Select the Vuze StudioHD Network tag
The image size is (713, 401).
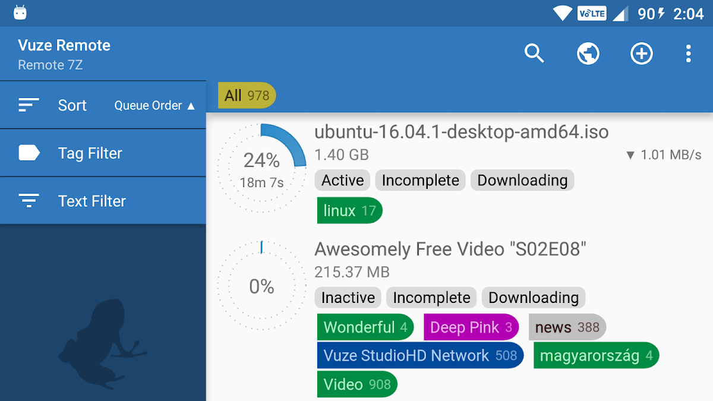coord(419,356)
